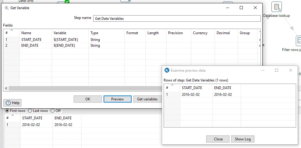Click END_DATE value in bottom preview panel
301x148 pixels.
coord(67,125)
